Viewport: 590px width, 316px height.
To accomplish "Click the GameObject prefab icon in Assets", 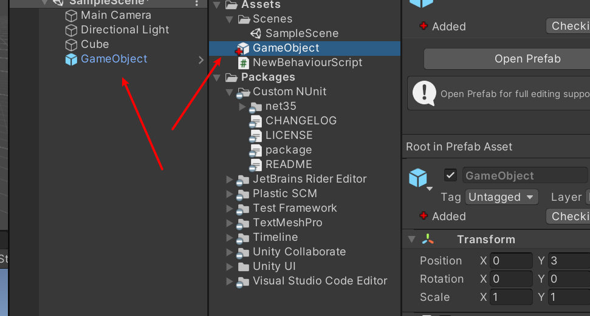I will click(x=243, y=48).
